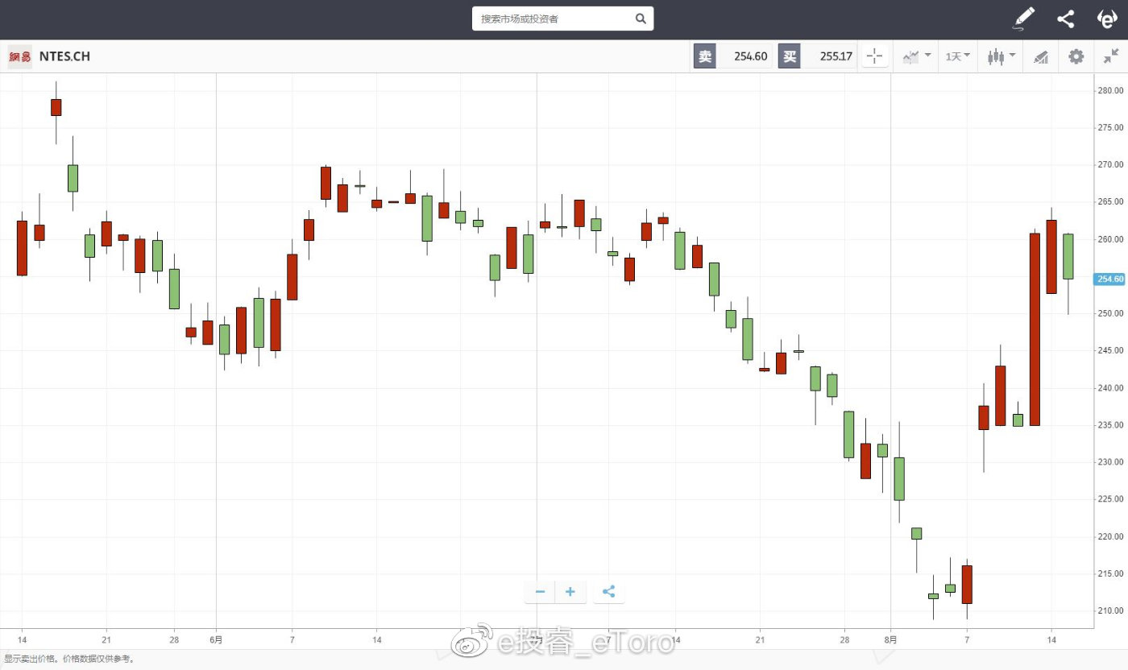Share chart using the blue share button
This screenshot has width=1128, height=670.
click(608, 592)
